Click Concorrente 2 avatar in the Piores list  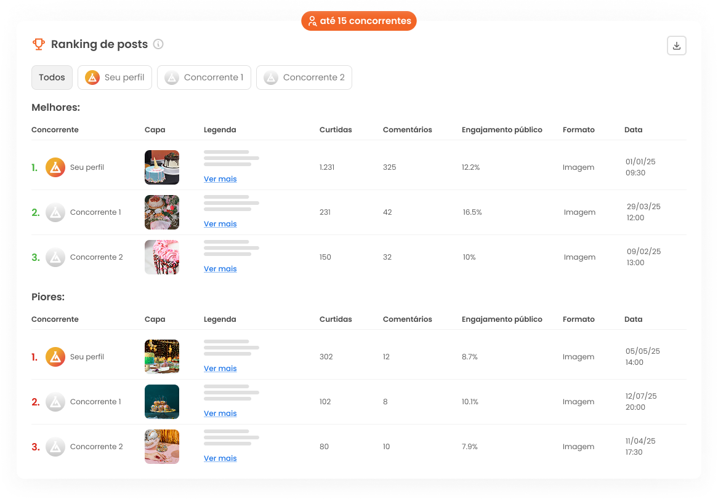tap(55, 447)
